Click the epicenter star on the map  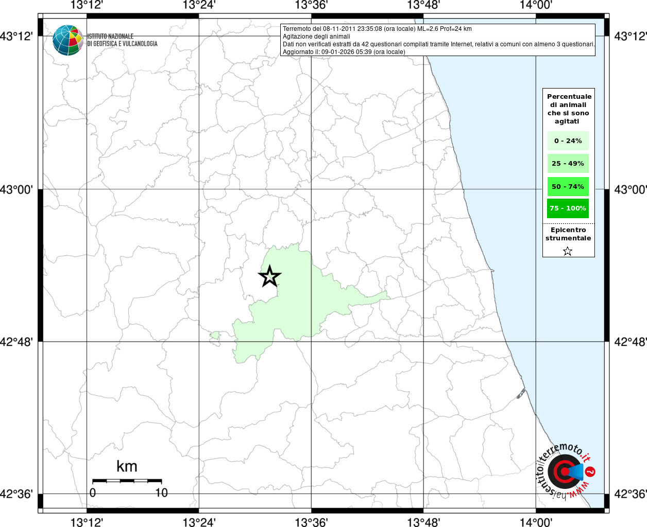(x=269, y=277)
